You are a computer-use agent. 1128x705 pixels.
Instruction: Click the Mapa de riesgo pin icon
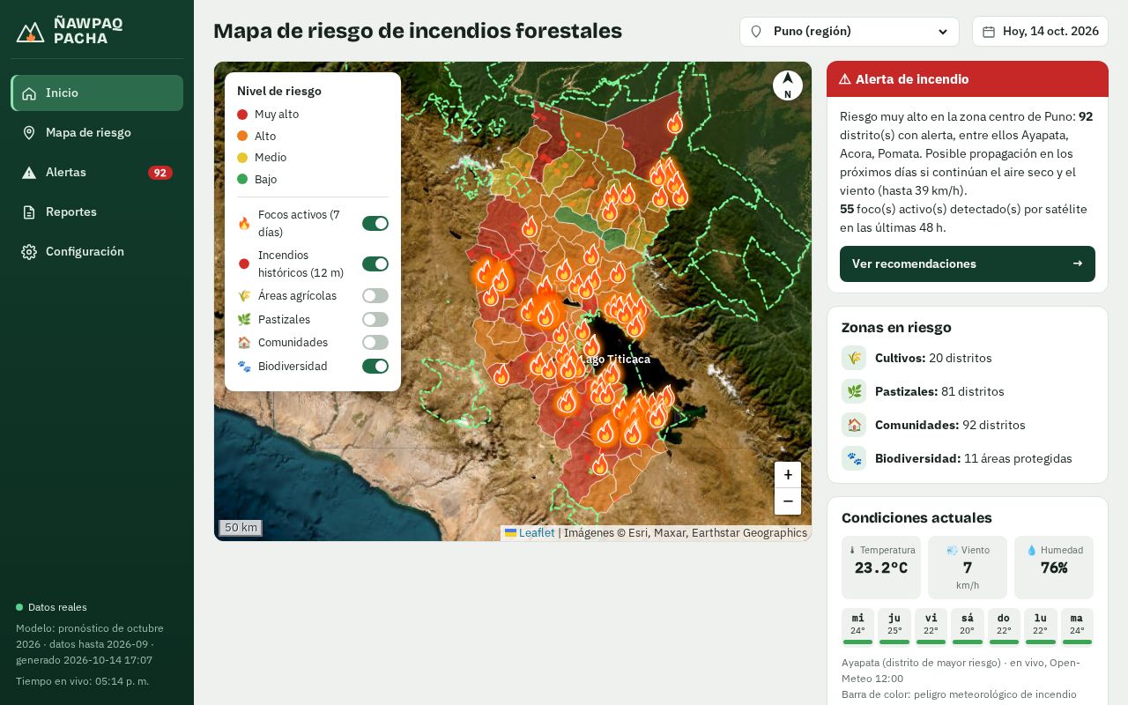(29, 133)
